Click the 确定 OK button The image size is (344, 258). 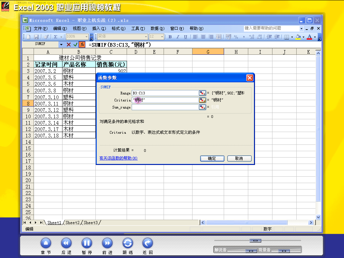(212, 159)
